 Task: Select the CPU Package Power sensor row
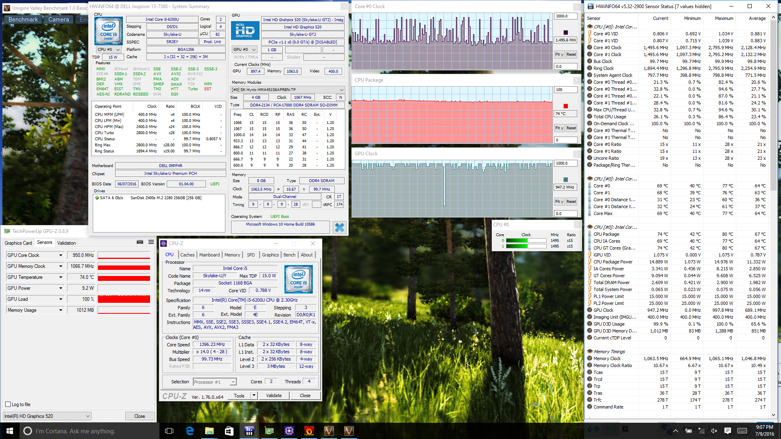coord(677,262)
